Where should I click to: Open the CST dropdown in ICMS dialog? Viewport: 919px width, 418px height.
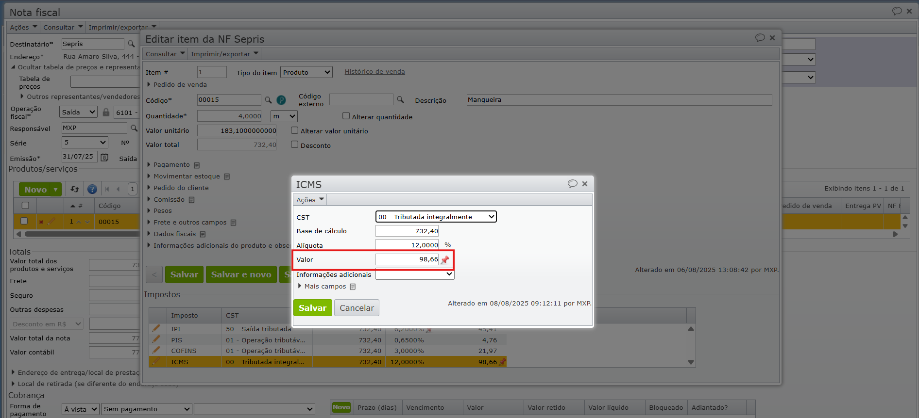tap(436, 217)
